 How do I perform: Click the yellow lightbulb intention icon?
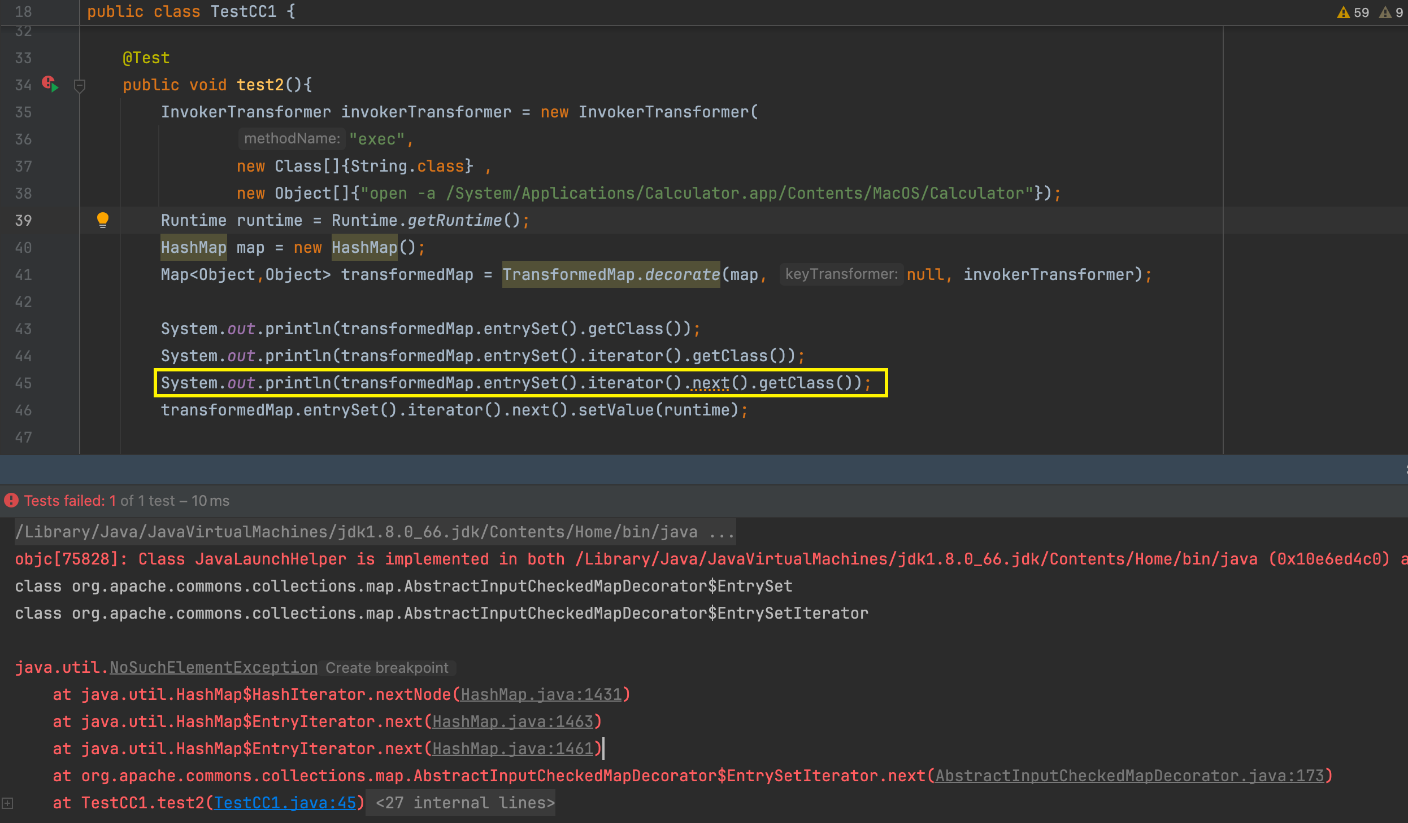102,220
